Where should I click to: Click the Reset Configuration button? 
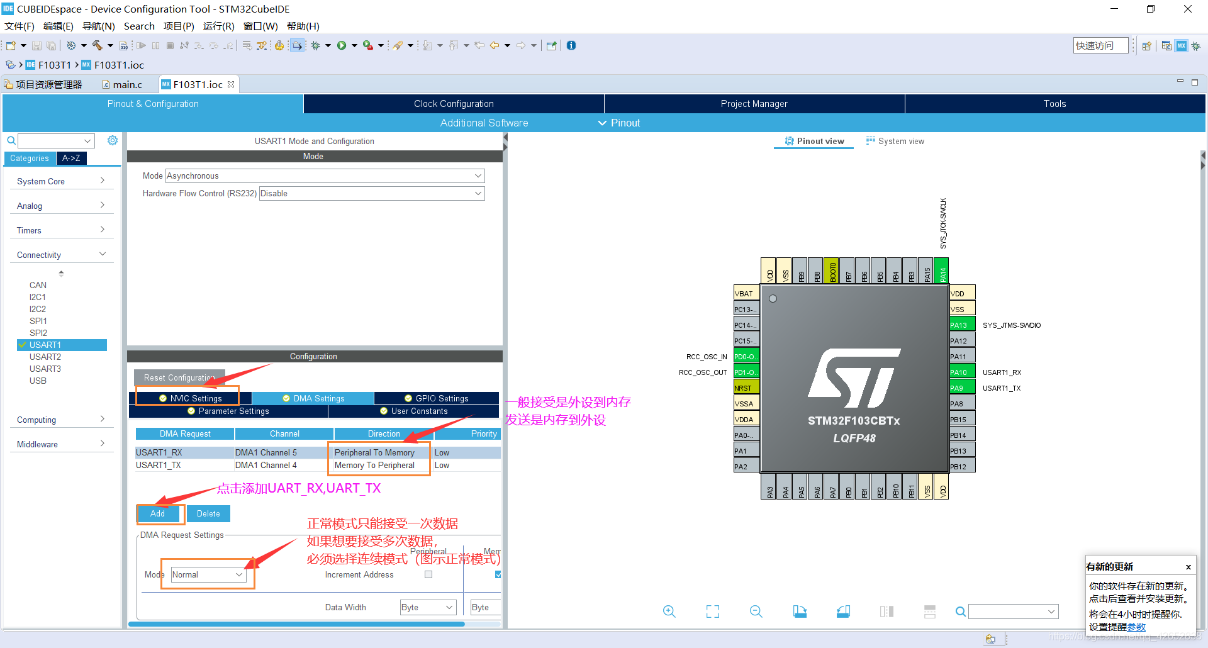pos(179,377)
